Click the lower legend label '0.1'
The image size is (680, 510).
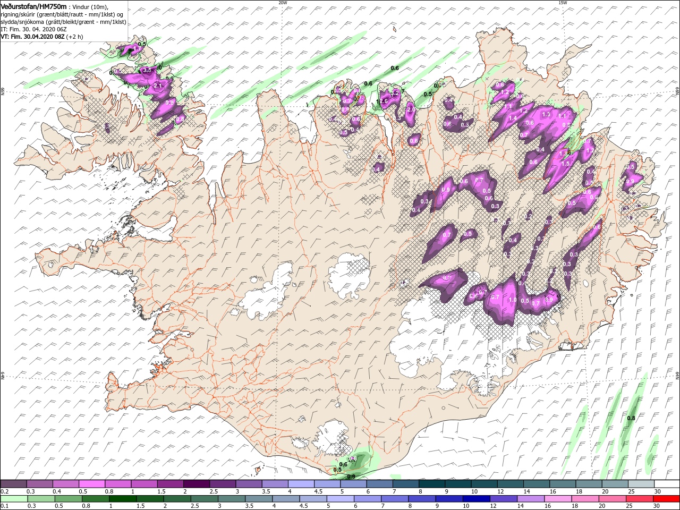4,506
